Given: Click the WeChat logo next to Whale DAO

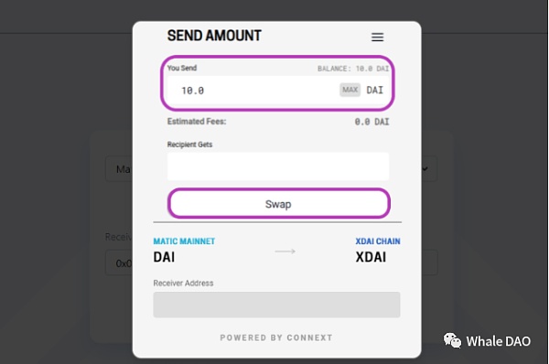Looking at the screenshot, I should pyautogui.click(x=452, y=340).
